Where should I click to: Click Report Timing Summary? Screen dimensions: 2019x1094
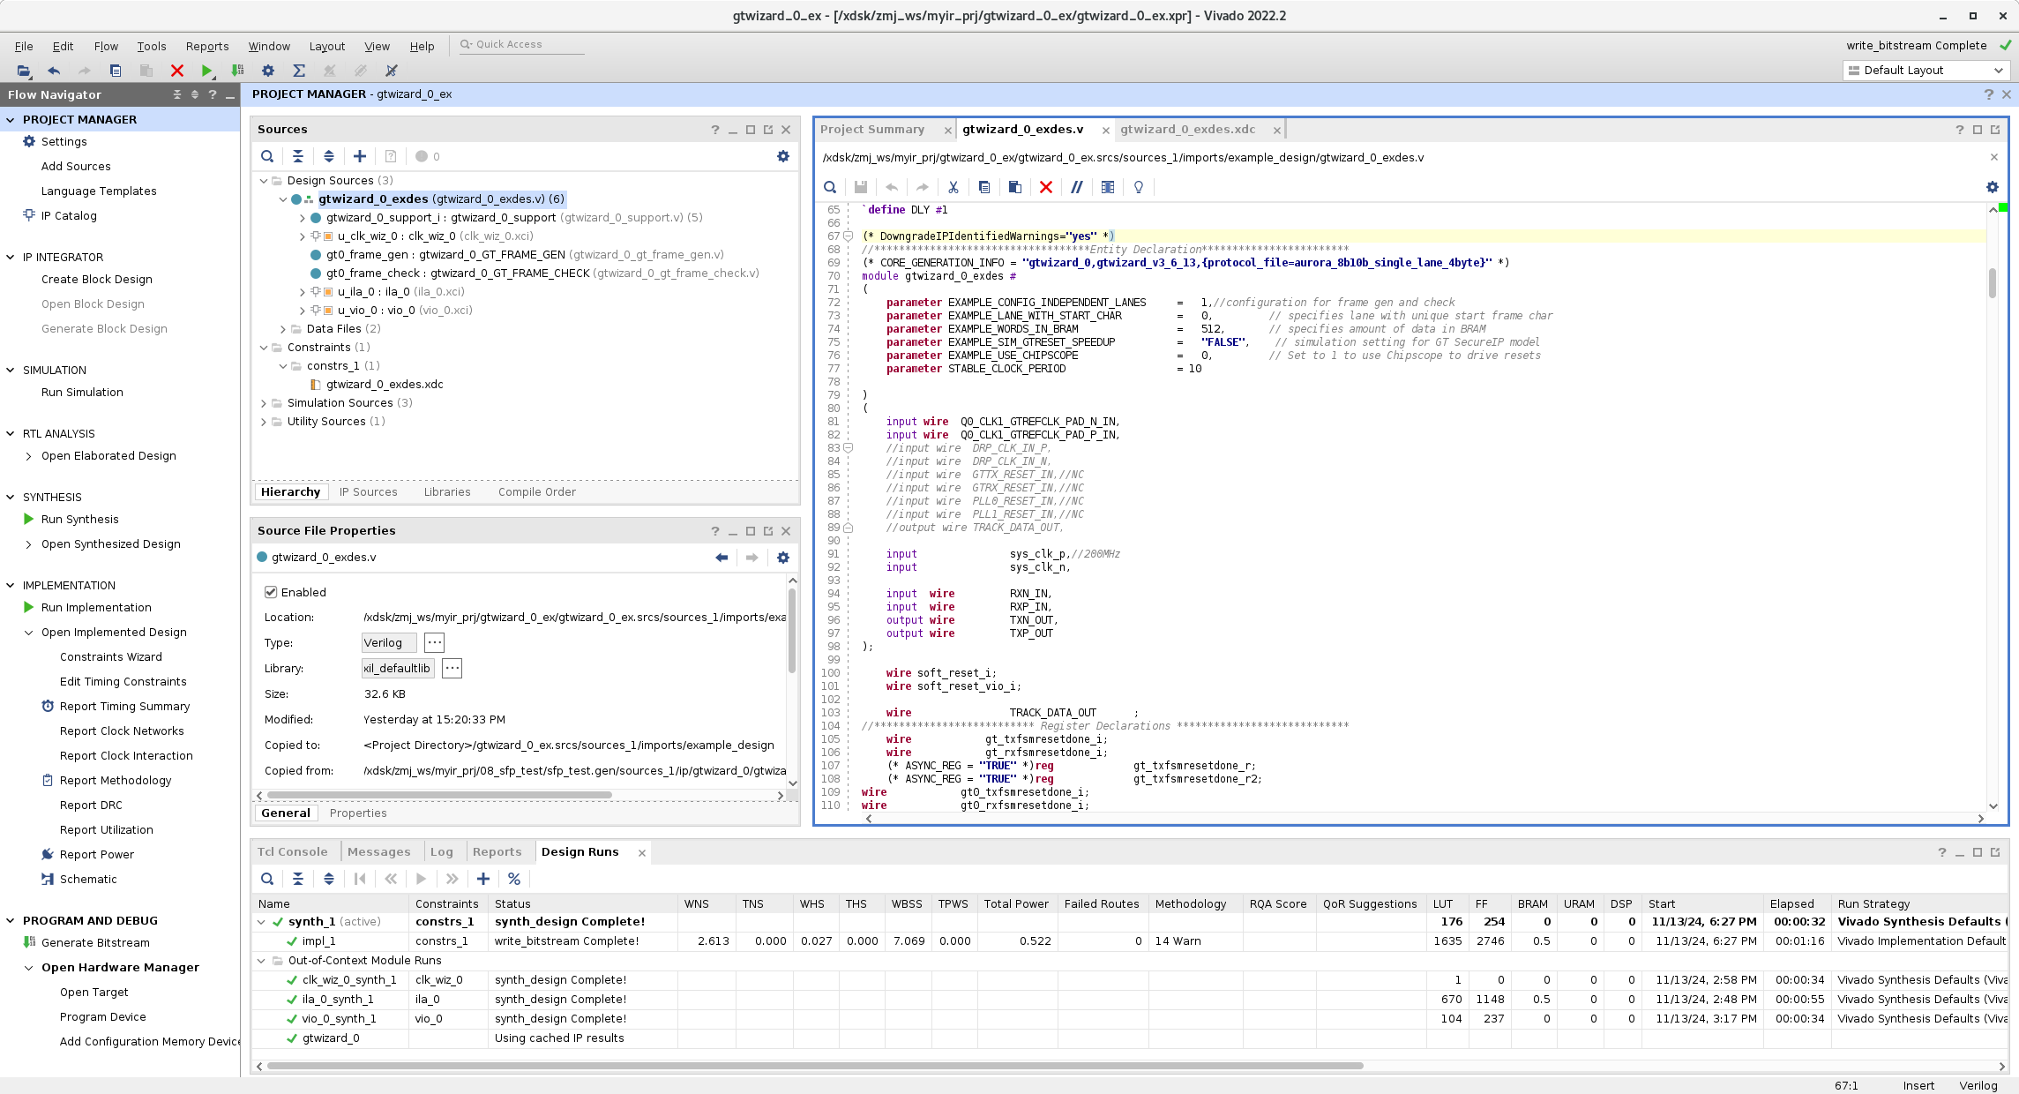tap(124, 707)
